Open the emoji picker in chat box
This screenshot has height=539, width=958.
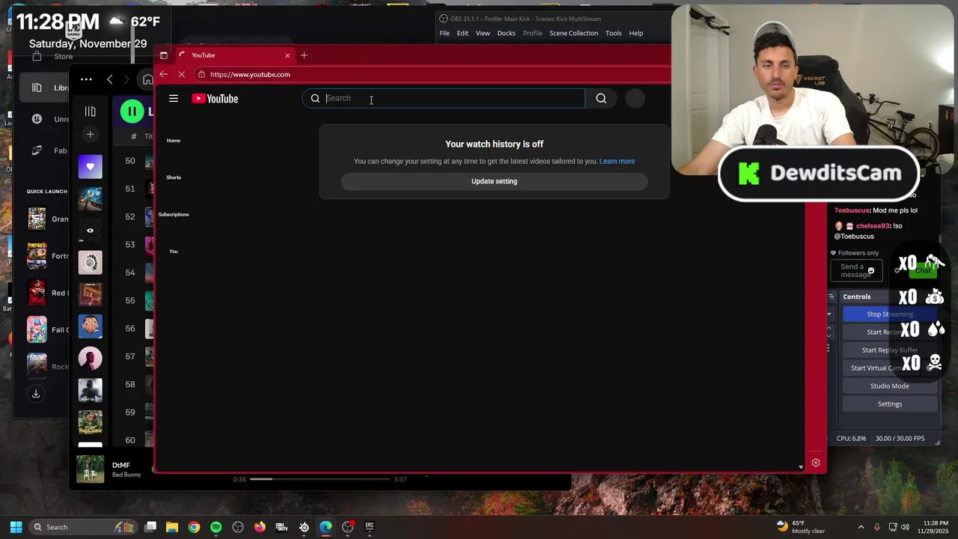click(871, 270)
